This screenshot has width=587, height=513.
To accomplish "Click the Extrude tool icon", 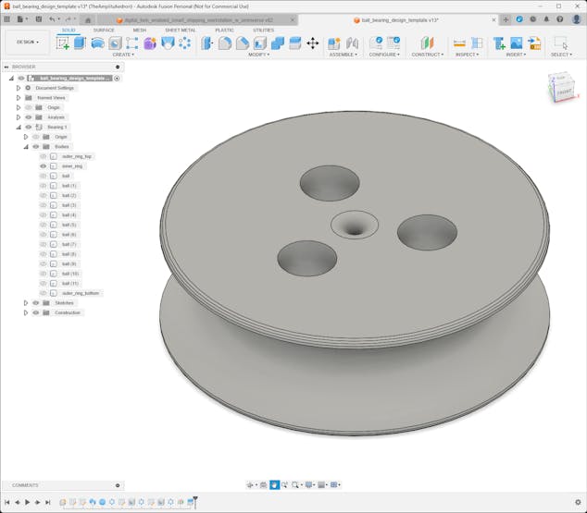I will coord(80,43).
